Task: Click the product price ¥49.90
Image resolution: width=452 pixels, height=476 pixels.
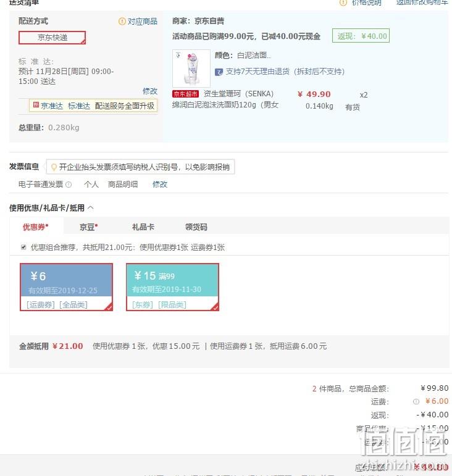Action: (314, 94)
